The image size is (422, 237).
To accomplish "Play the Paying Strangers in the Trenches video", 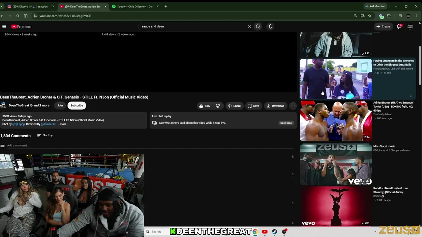I will pyautogui.click(x=336, y=79).
